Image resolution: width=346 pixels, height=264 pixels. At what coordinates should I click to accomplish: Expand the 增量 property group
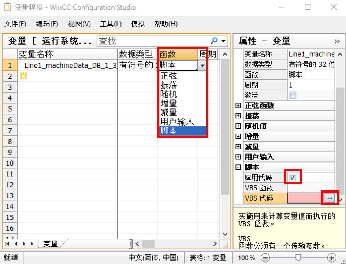pyautogui.click(x=238, y=136)
